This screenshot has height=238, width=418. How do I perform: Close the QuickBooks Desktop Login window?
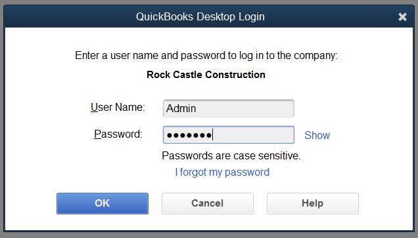click(402, 17)
